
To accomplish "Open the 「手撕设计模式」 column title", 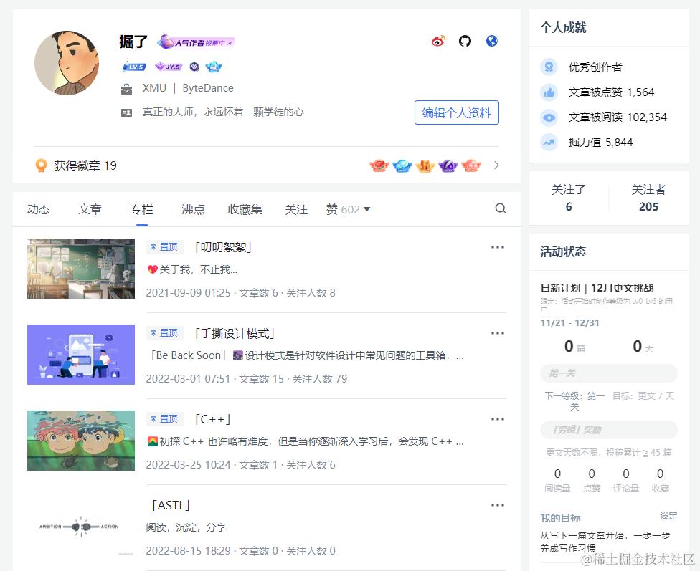I will (235, 333).
